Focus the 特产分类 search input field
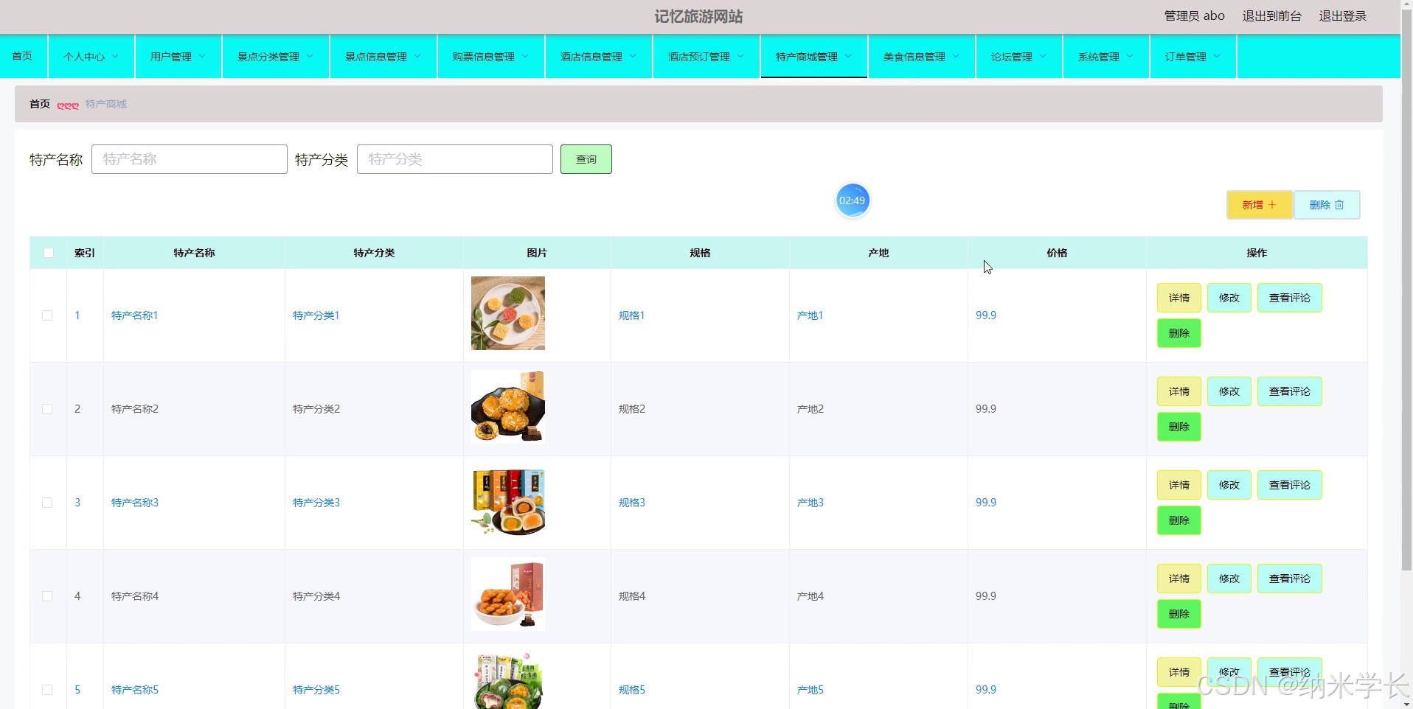Screen dimensions: 1413x709 455,159
